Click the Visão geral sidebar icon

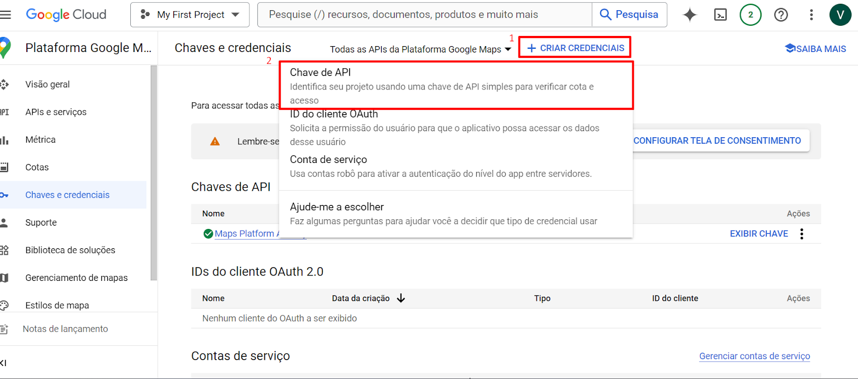click(x=4, y=84)
